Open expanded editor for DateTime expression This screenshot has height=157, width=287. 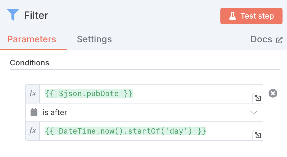click(x=258, y=135)
